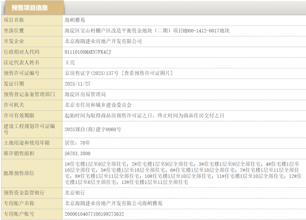This screenshot has height=220, width=306.
Task: Click the 专用账户账号 label
Action: click(x=19, y=214)
